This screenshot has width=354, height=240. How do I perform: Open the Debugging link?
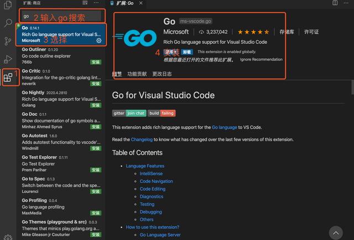150,212
